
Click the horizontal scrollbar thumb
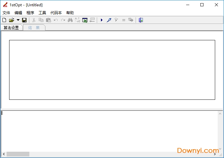coord(18,154)
